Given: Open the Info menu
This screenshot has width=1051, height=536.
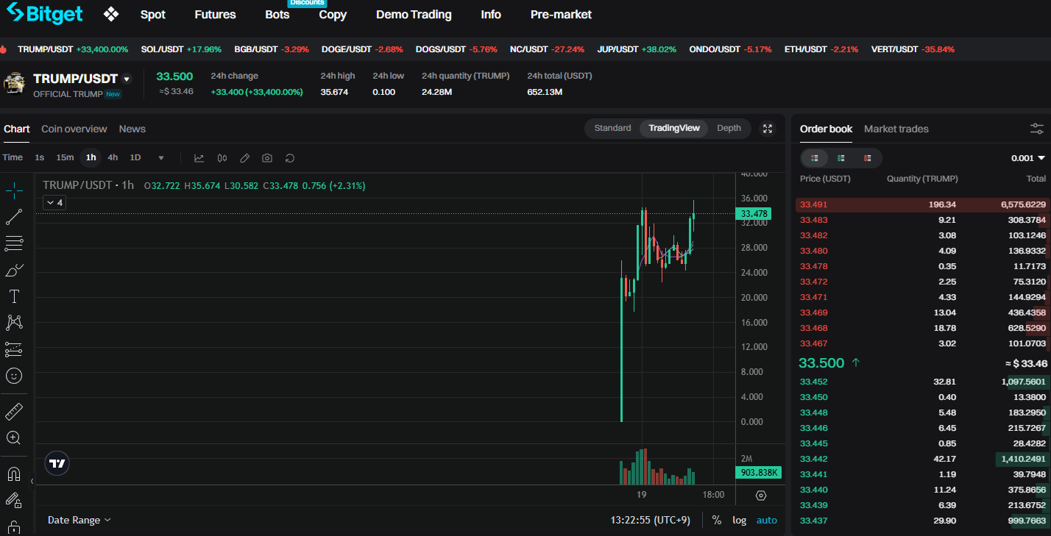Looking at the screenshot, I should (491, 15).
